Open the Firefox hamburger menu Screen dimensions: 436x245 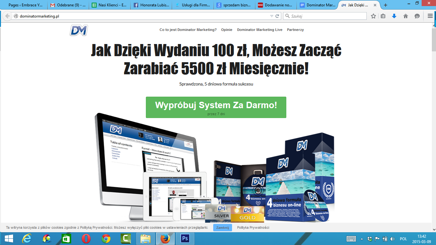[x=430, y=16]
